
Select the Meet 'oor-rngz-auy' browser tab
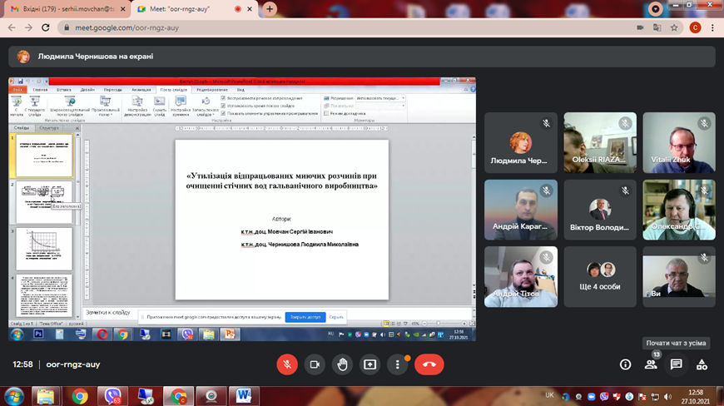click(194, 9)
